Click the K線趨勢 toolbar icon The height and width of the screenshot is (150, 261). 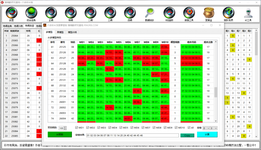pos(169,13)
